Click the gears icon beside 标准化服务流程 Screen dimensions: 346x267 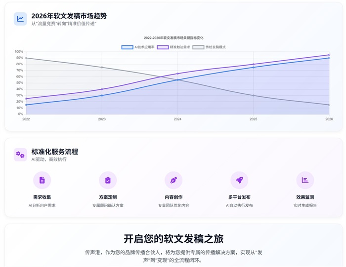20,154
